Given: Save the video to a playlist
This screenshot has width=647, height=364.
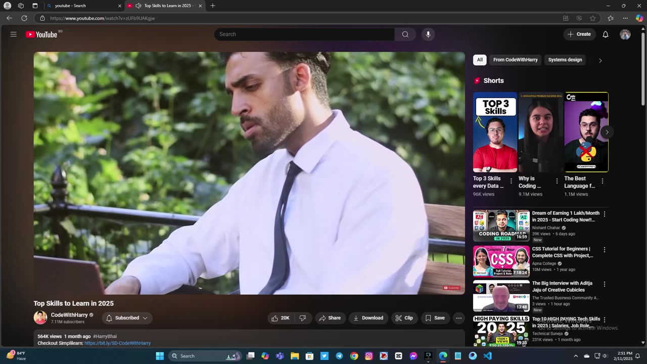Looking at the screenshot, I should [x=435, y=318].
